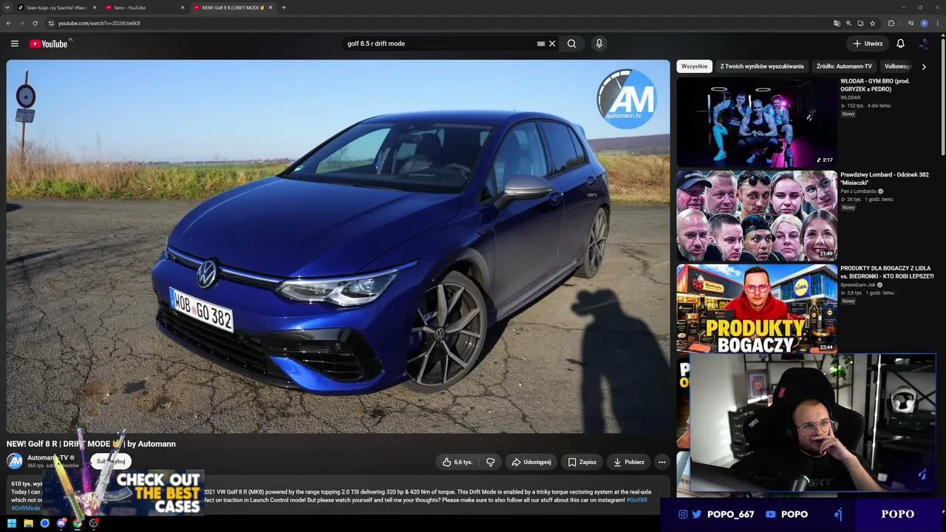Expand the tab search dropdown arrow
Screen dimensions: 946x532
click(x=7, y=7)
